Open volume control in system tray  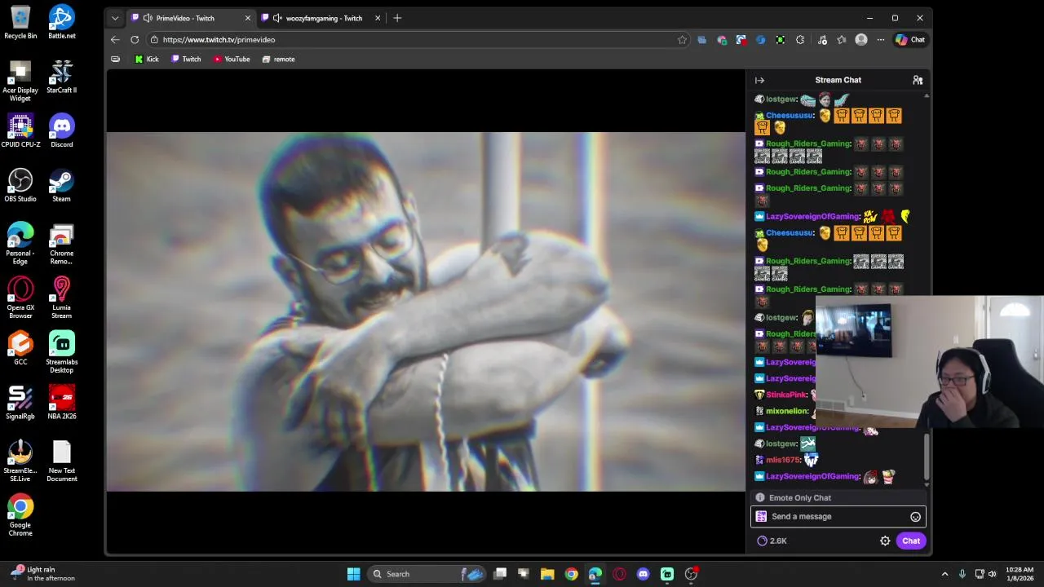[993, 574]
